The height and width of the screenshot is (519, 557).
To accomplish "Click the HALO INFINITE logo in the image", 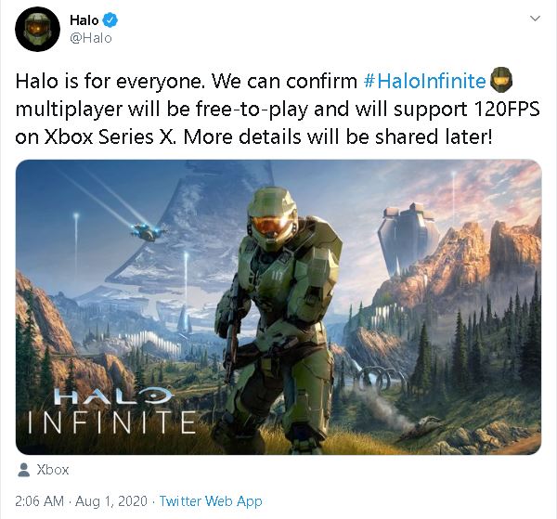I will (x=112, y=410).
